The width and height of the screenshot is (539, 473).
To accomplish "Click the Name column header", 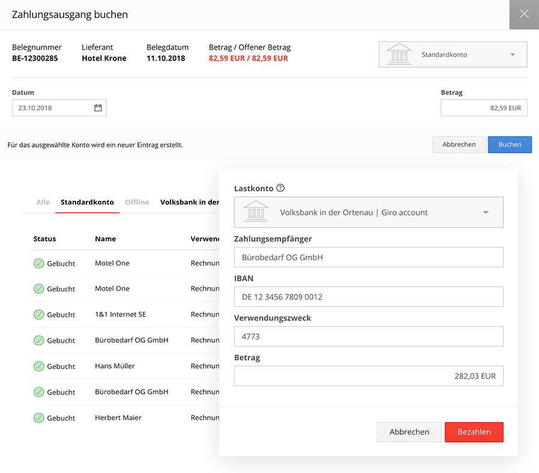I will click(x=105, y=239).
